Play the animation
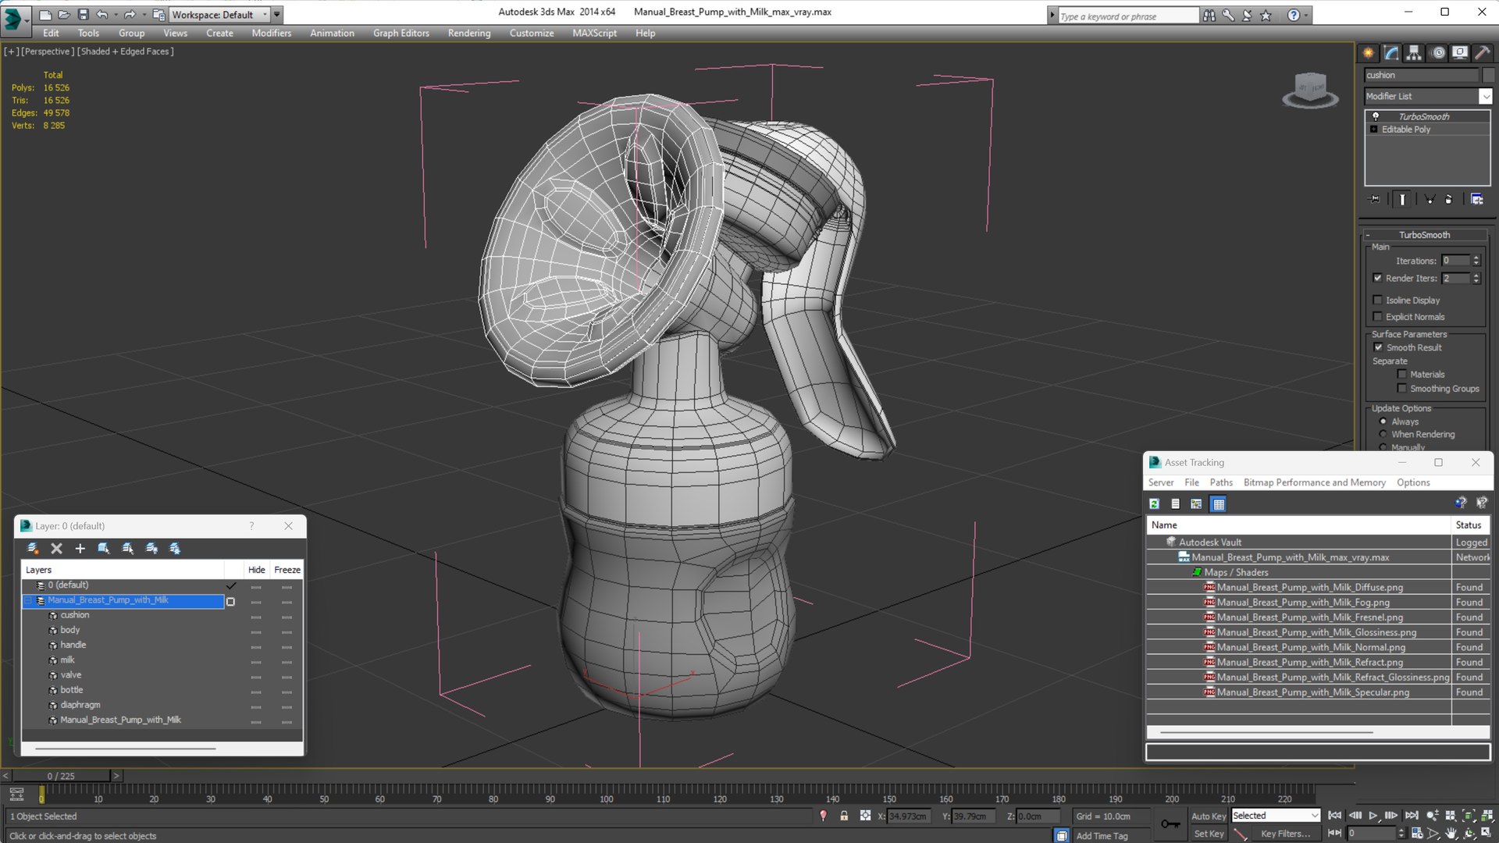Viewport: 1499px width, 843px height. point(1373,816)
